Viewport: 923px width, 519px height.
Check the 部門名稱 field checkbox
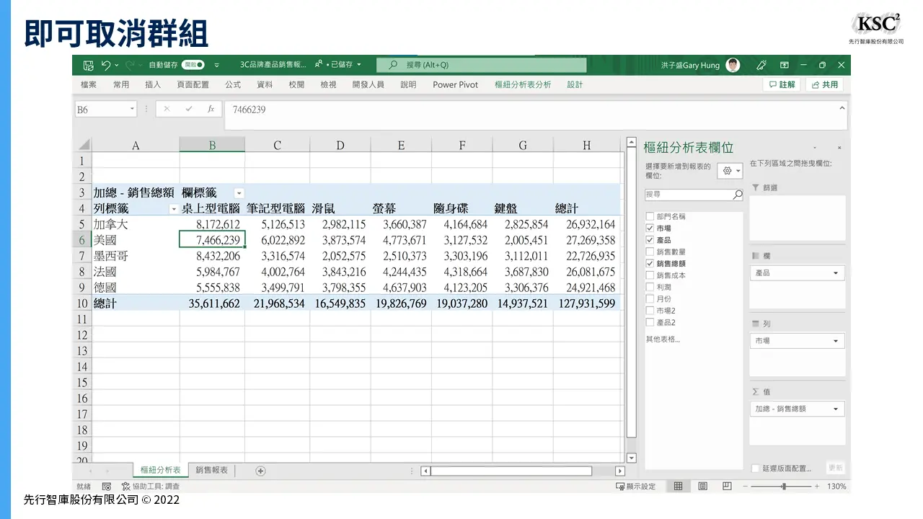coord(650,216)
